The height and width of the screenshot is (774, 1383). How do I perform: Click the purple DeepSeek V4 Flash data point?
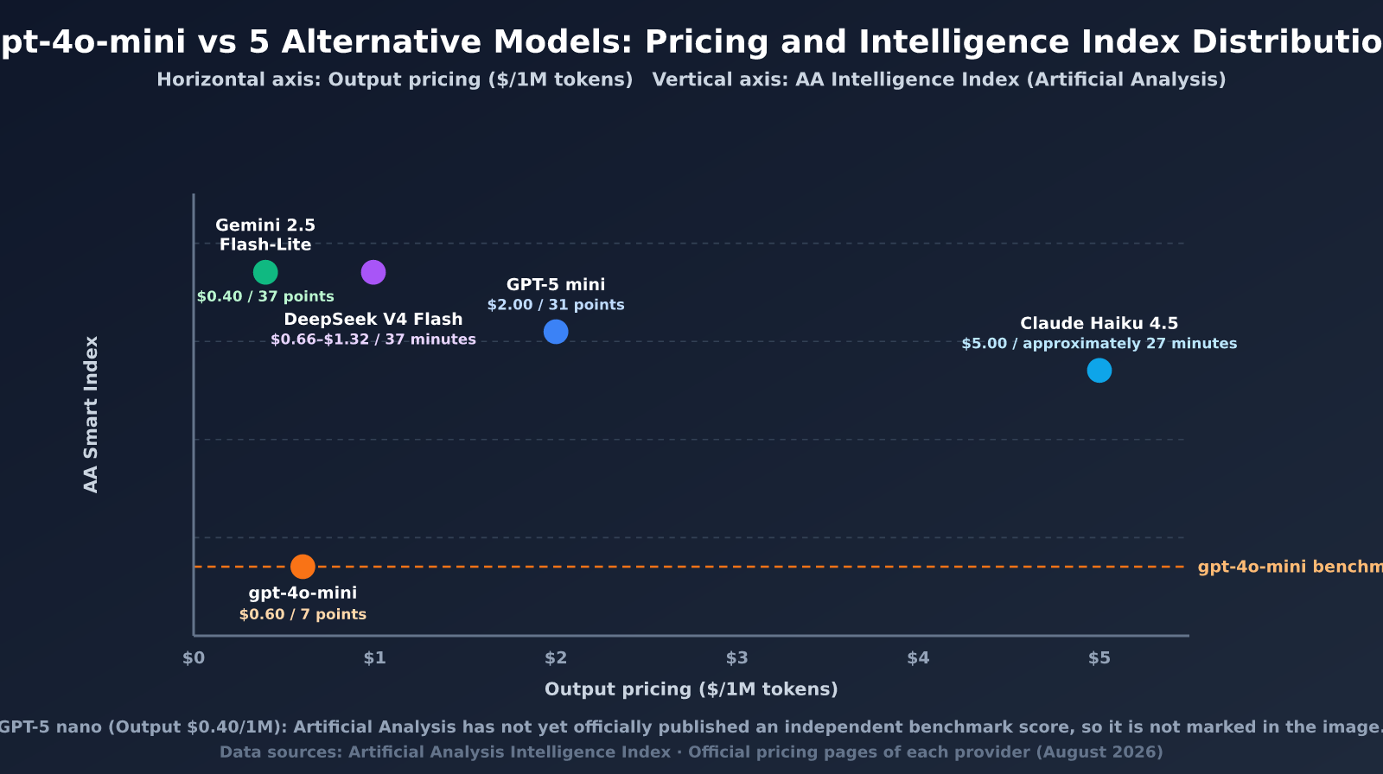[373, 272]
